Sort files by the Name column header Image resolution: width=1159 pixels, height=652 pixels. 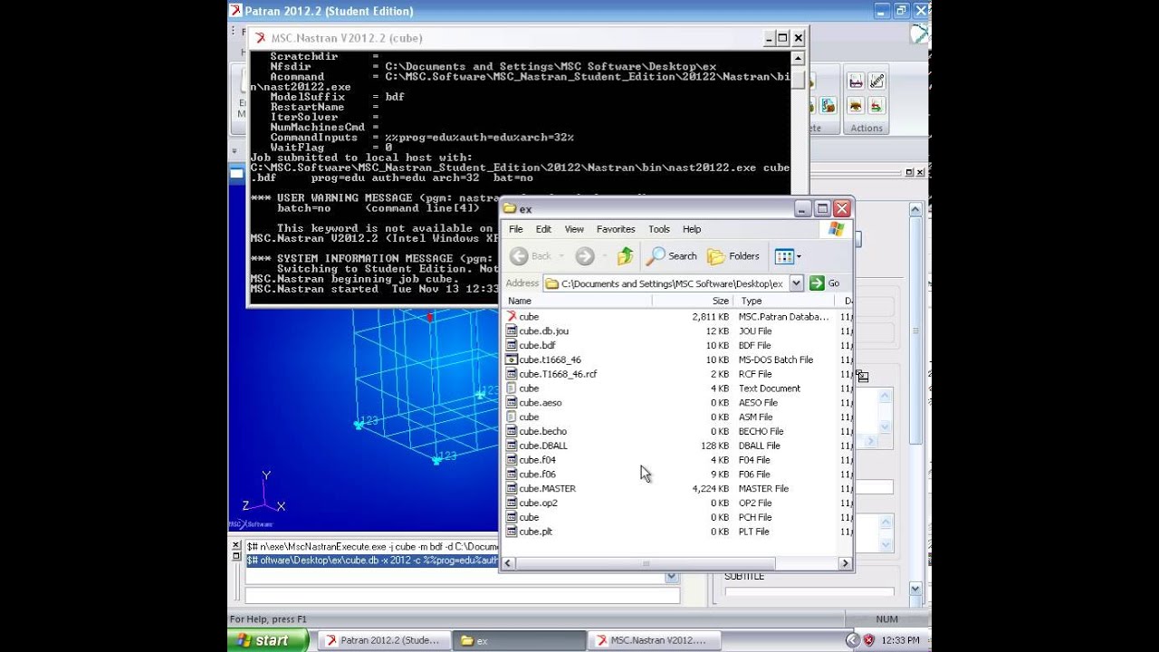[x=578, y=301]
